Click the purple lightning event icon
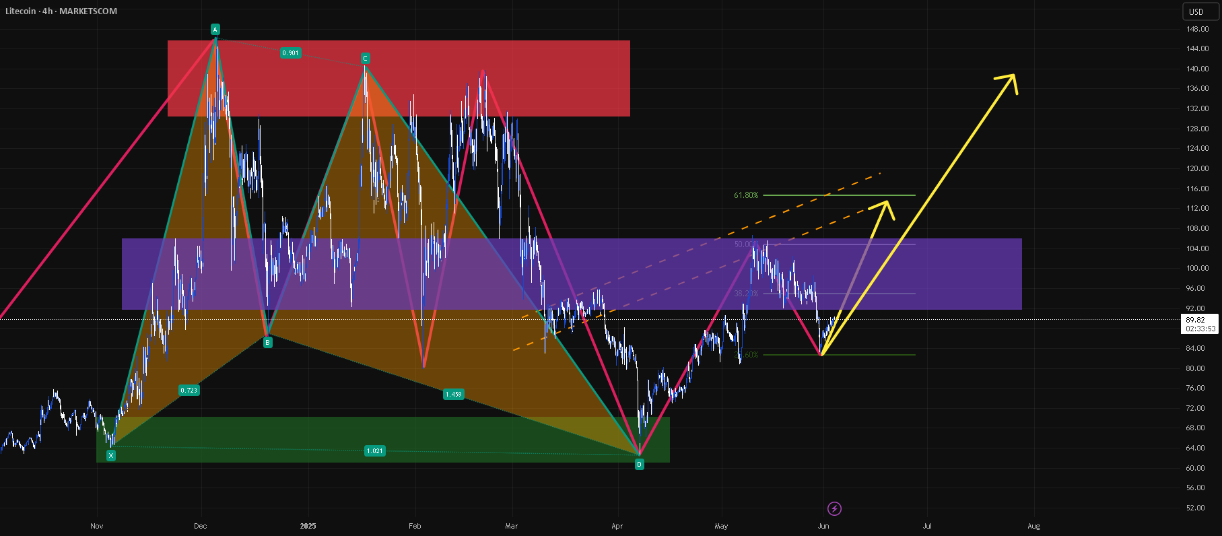The height and width of the screenshot is (536, 1222). click(x=834, y=508)
